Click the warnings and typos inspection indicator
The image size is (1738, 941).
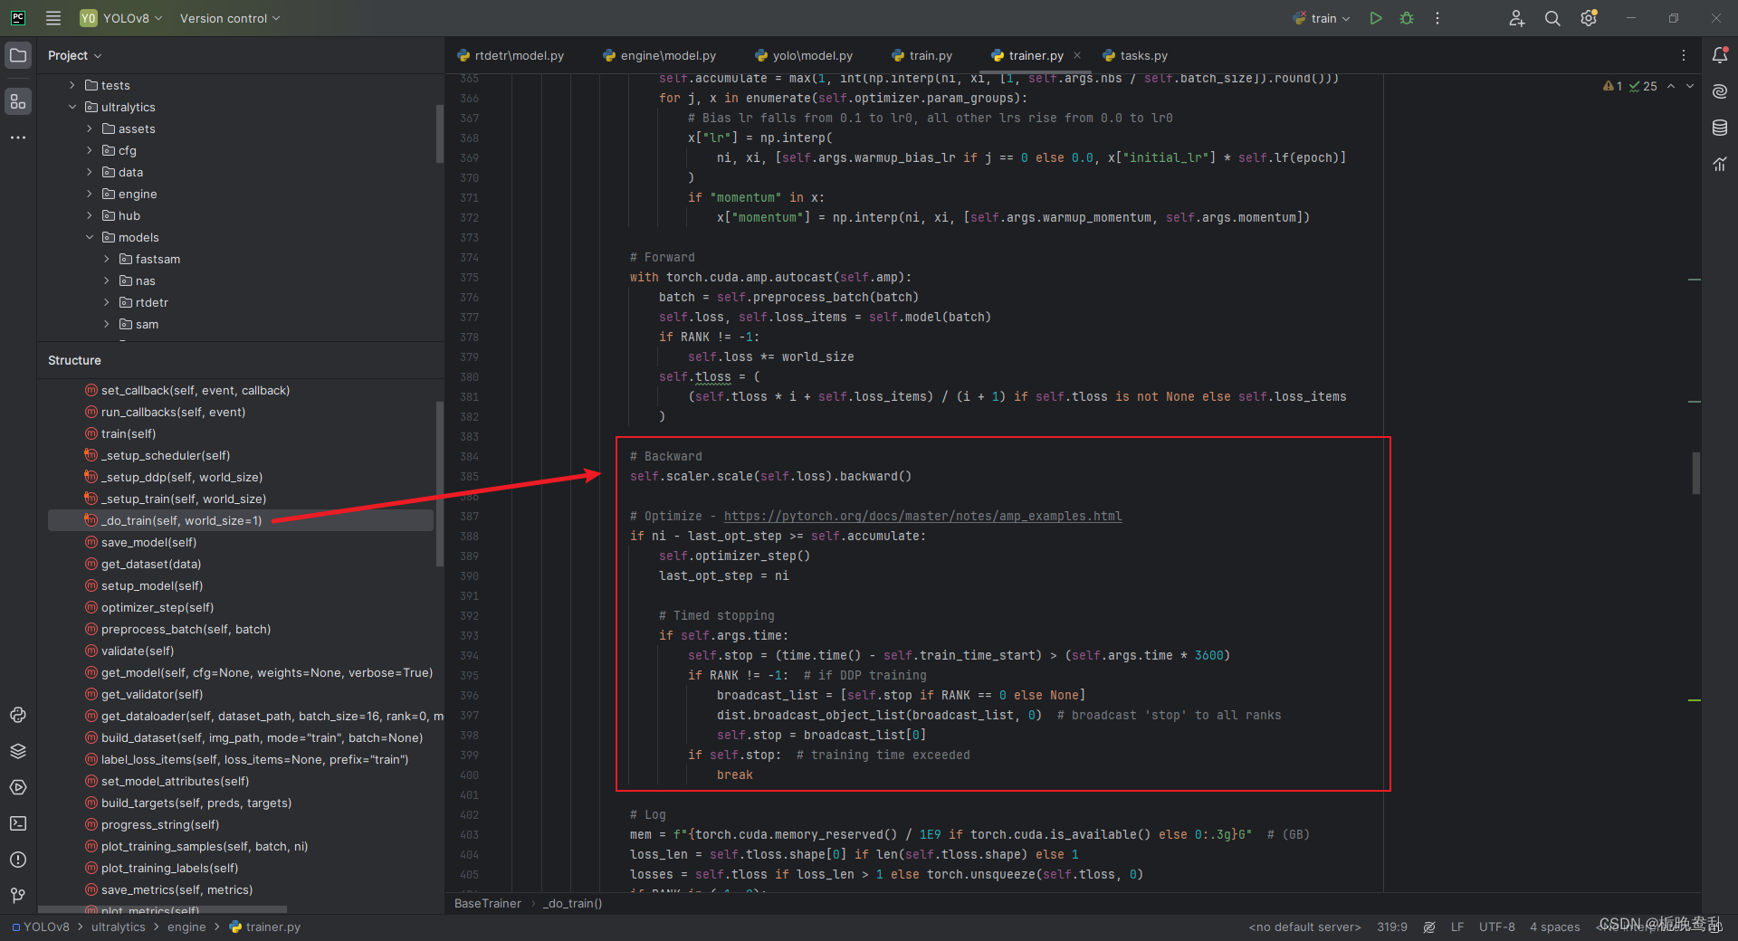point(1630,86)
